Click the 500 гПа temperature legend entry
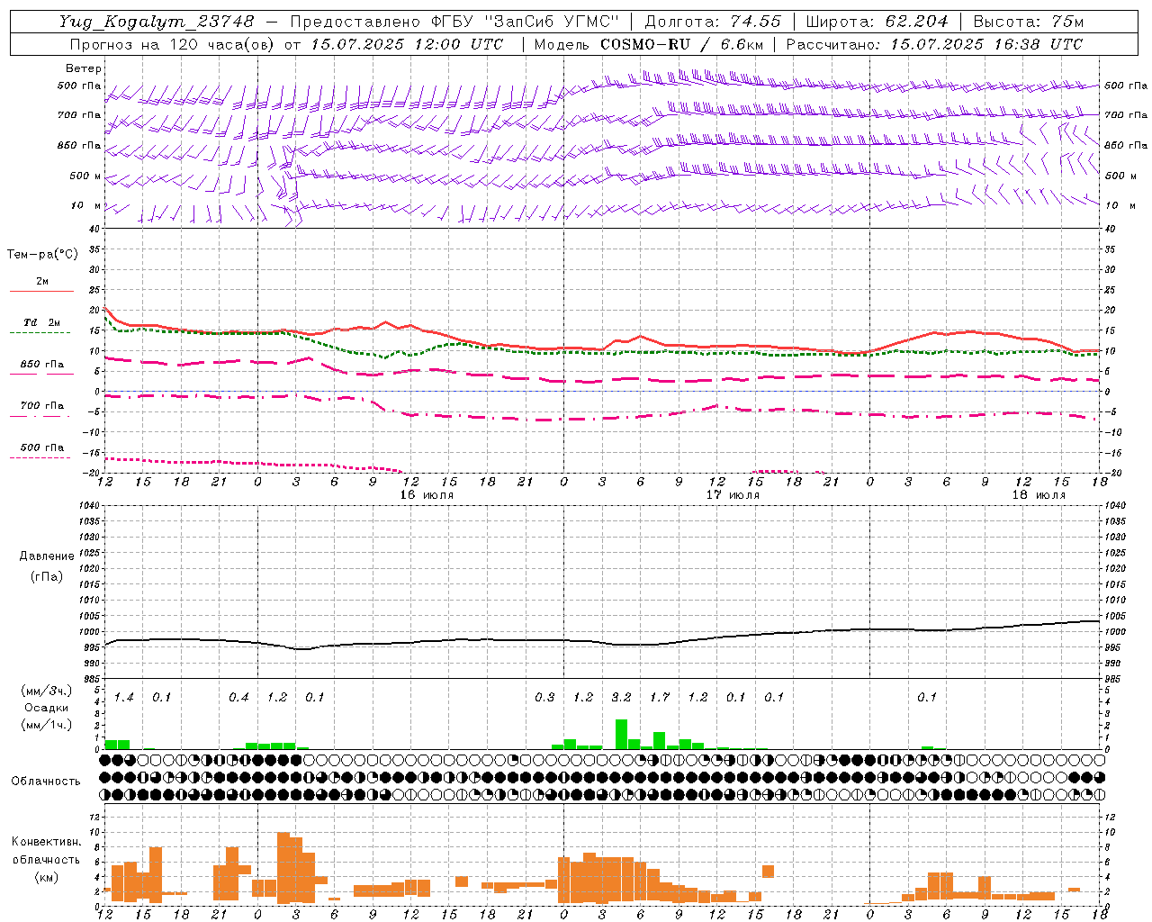Image resolution: width=1152 pixels, height=922 pixels. [42, 447]
